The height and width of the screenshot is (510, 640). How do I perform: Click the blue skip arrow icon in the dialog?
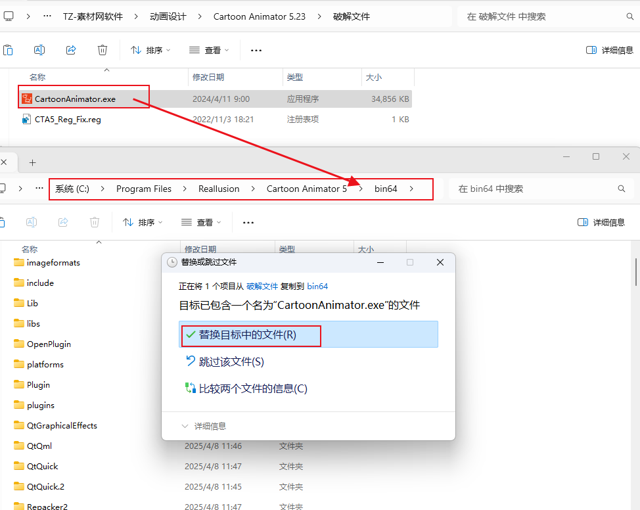pyautogui.click(x=190, y=361)
